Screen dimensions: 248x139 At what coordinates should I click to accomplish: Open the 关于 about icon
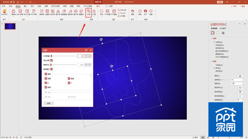point(145,12)
